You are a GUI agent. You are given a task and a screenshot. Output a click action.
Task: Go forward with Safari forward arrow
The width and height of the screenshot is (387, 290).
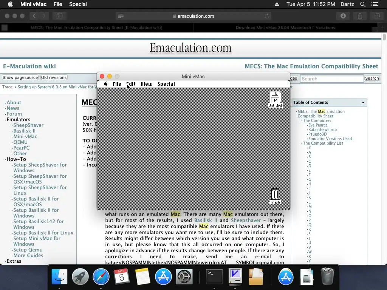(x=44, y=16)
